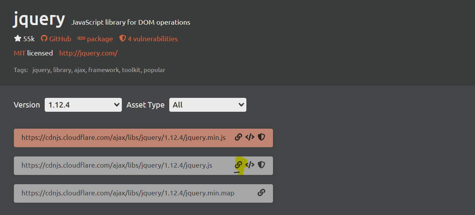Click the star icon beside 55k

click(x=17, y=39)
